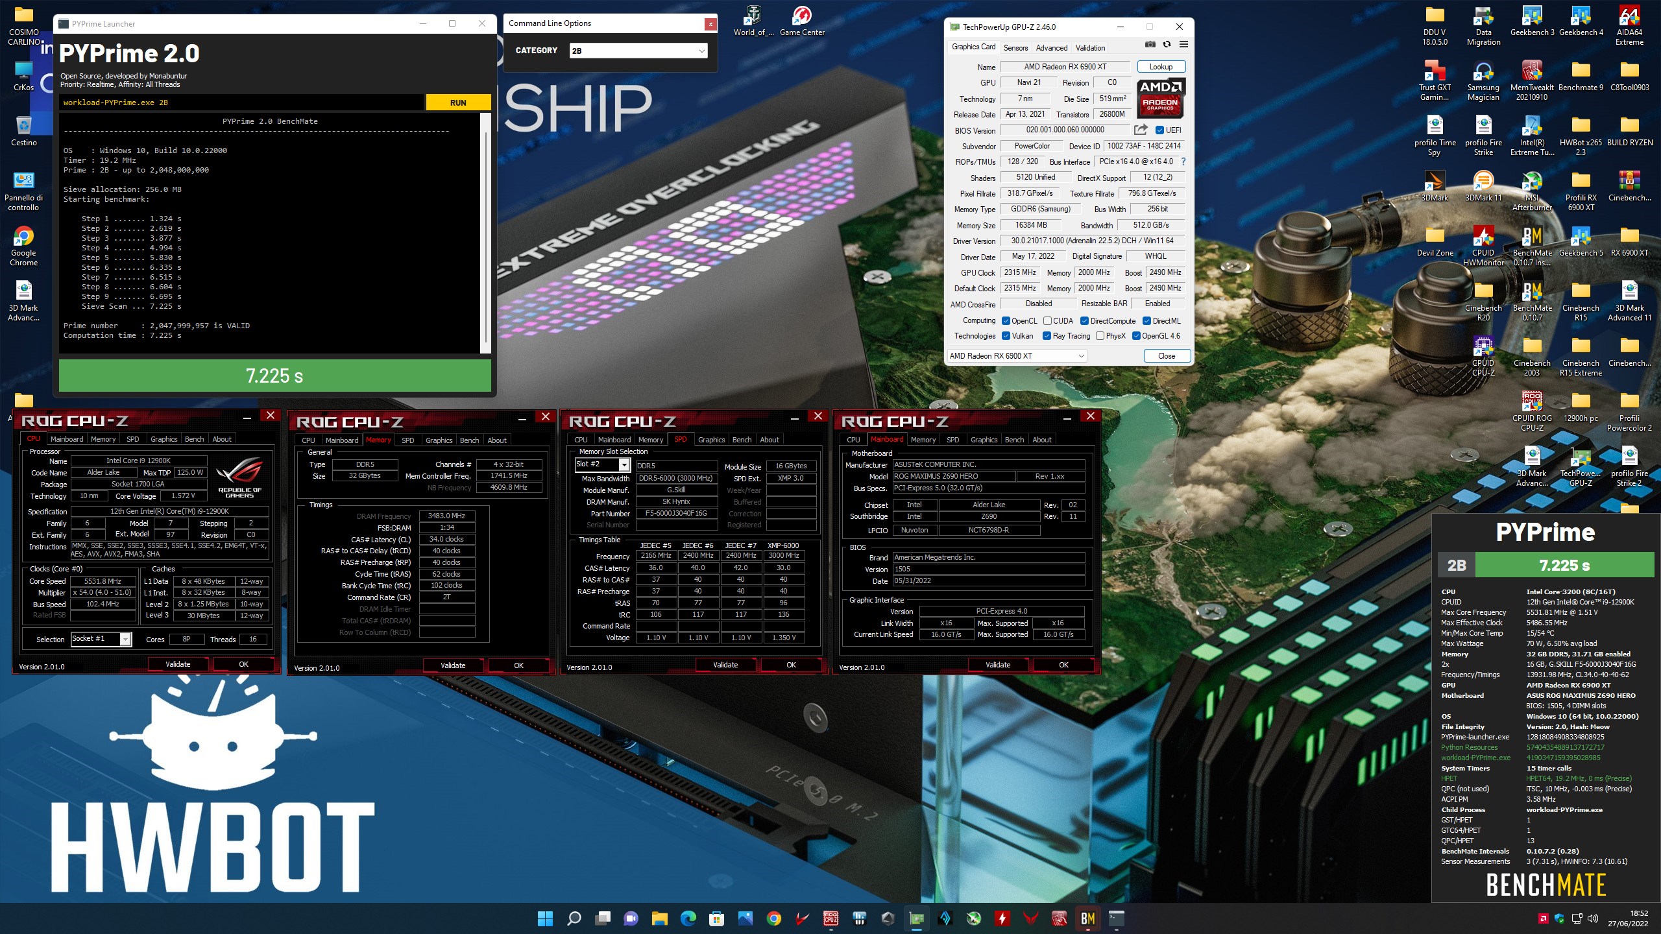Open the GPU-Z hamburger menu
Screen dimensions: 1661x934
(x=1183, y=45)
